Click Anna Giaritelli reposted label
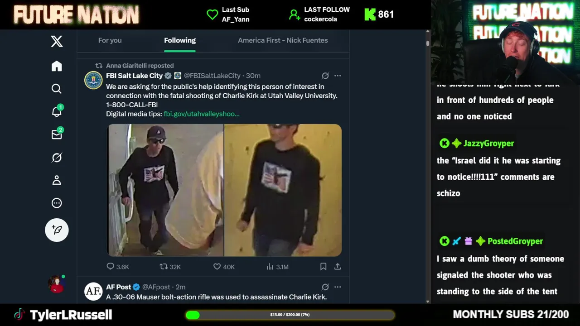The image size is (580, 326). click(x=140, y=66)
